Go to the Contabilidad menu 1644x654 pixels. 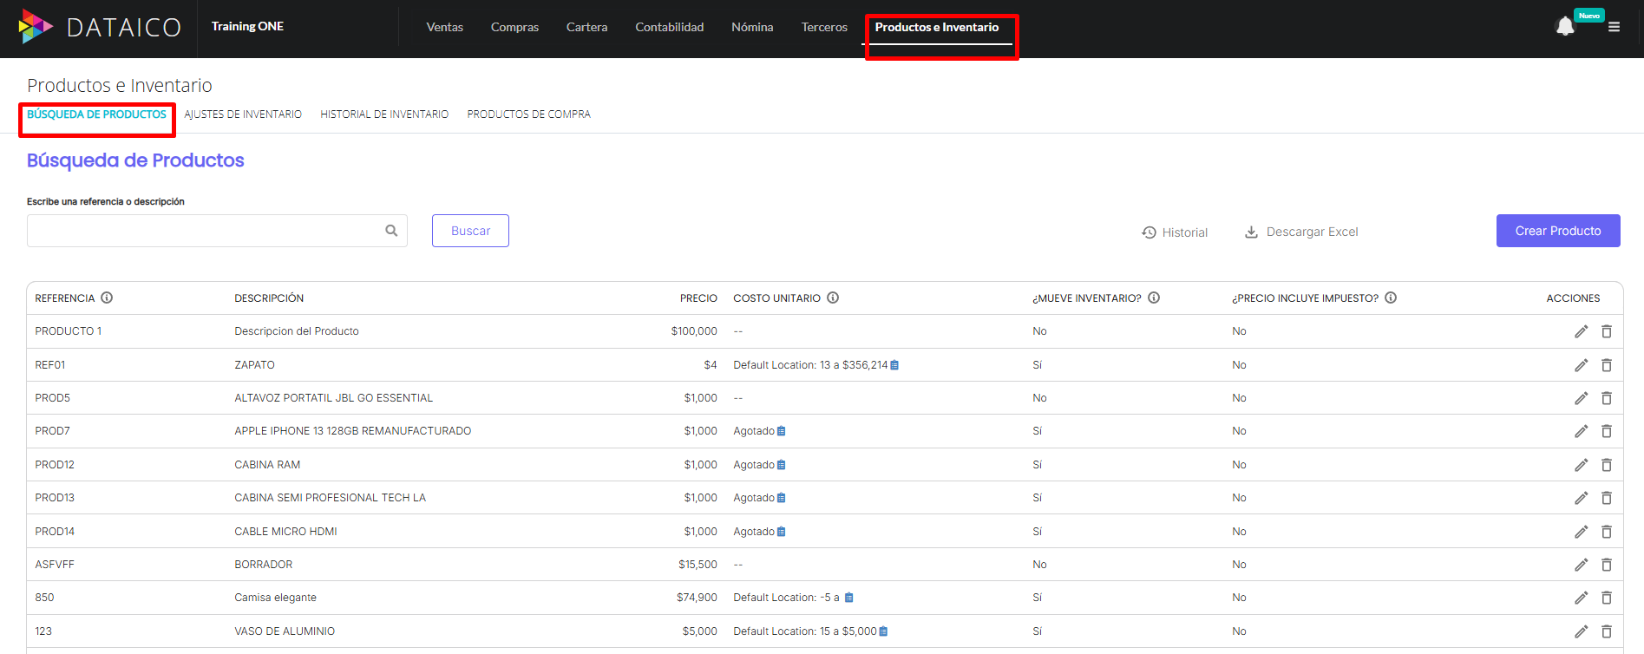(669, 27)
